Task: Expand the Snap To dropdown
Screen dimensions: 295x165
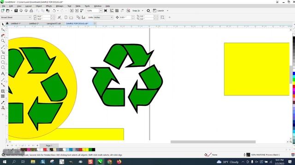Action: click(x=142, y=11)
